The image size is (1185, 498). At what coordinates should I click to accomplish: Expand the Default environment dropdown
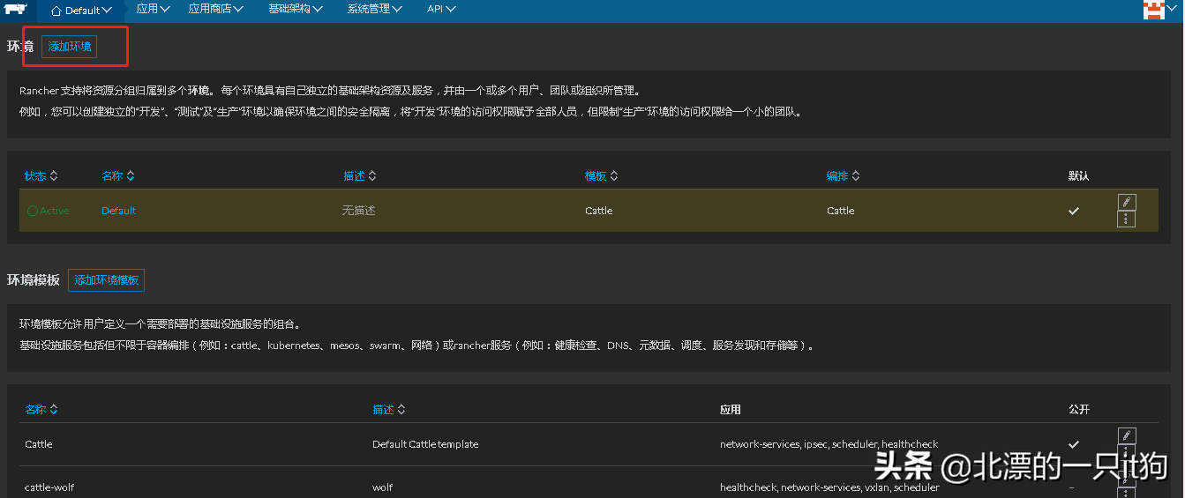pyautogui.click(x=81, y=11)
